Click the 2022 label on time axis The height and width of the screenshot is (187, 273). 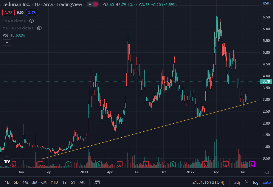tap(190, 172)
